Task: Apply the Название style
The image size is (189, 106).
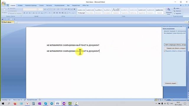Action: pos(116,11)
